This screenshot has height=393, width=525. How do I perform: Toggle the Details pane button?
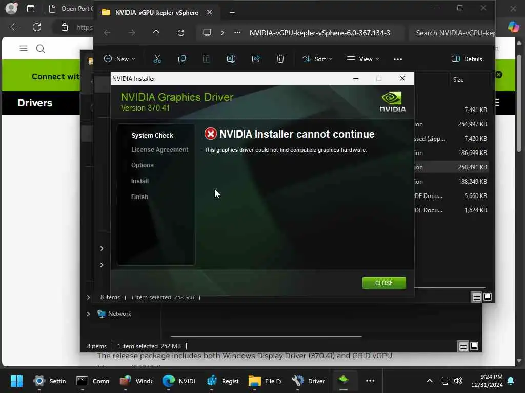point(467,59)
